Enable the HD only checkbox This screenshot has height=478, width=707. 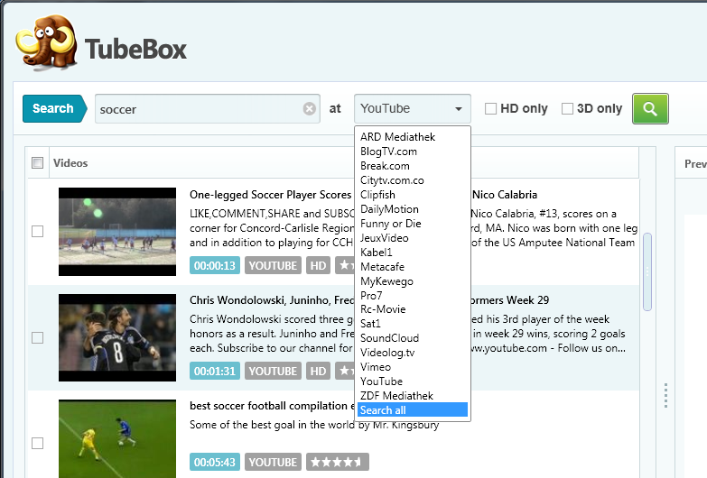(x=491, y=108)
